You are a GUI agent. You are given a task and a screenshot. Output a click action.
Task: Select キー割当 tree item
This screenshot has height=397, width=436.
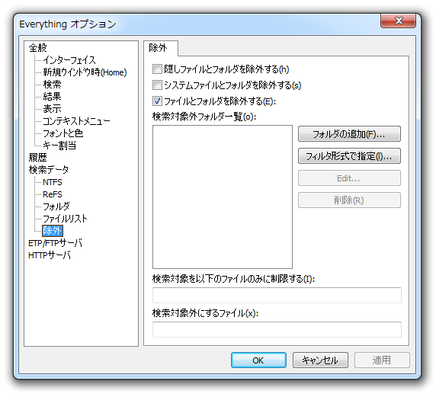point(59,145)
